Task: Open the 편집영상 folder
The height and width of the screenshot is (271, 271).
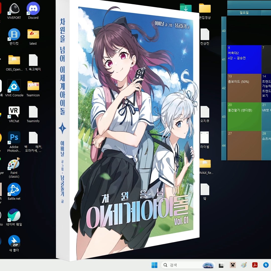Action: (x=205, y=11)
